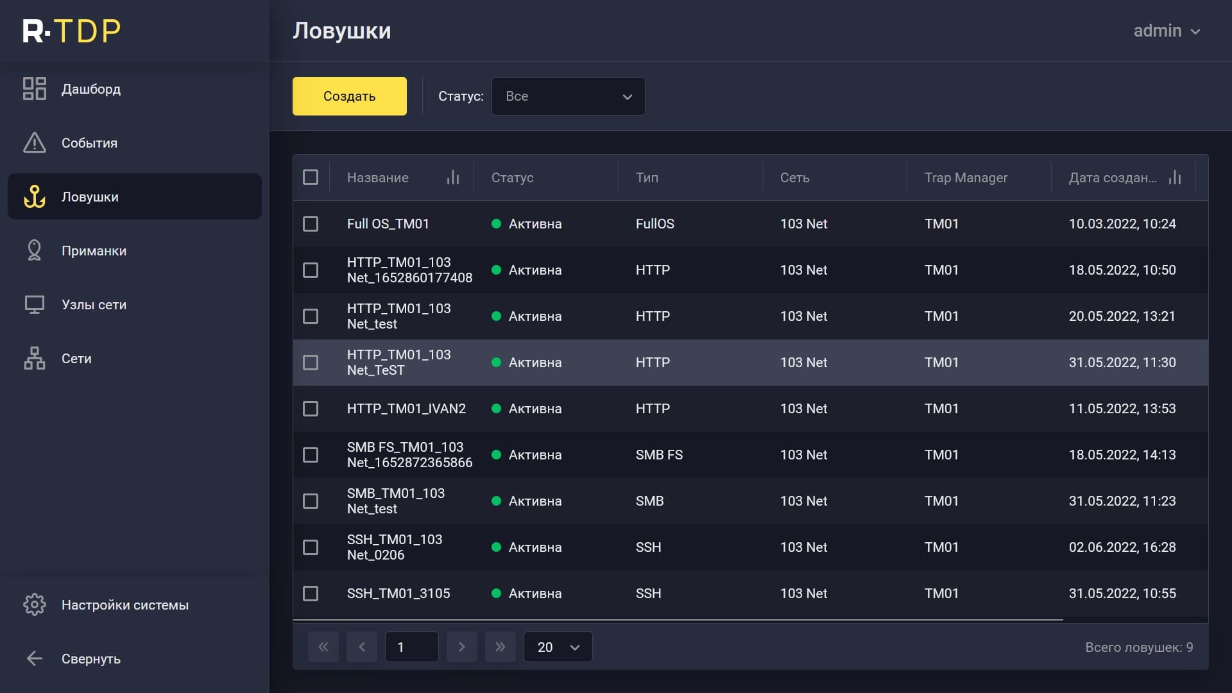Click the R-TDP logo
Screen dimensions: 1232x693
click(x=71, y=31)
